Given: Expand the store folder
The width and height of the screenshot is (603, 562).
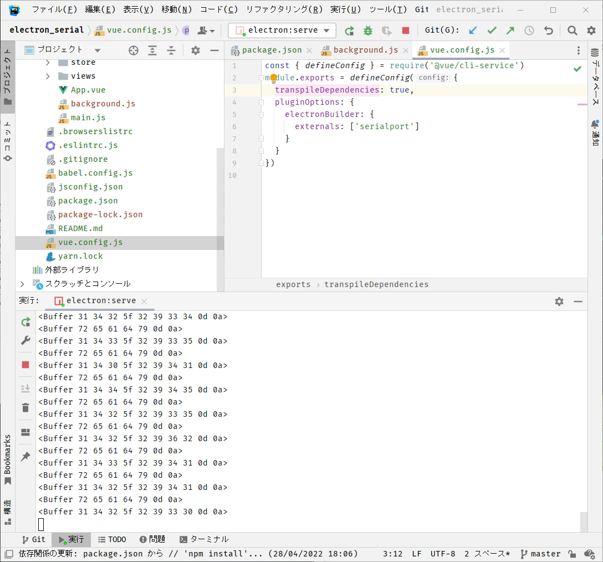Looking at the screenshot, I should [x=48, y=62].
